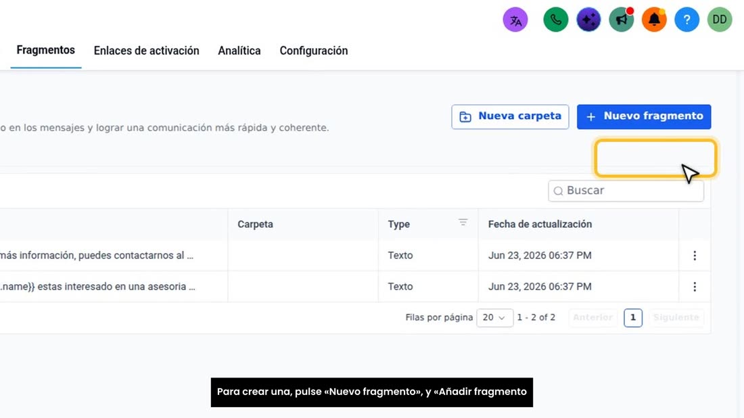Click the Type column filter icon
Viewport: 744px width, 418px height.
point(463,222)
